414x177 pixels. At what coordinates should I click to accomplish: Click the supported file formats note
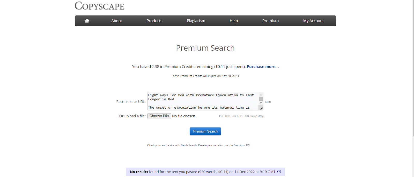[241, 116]
